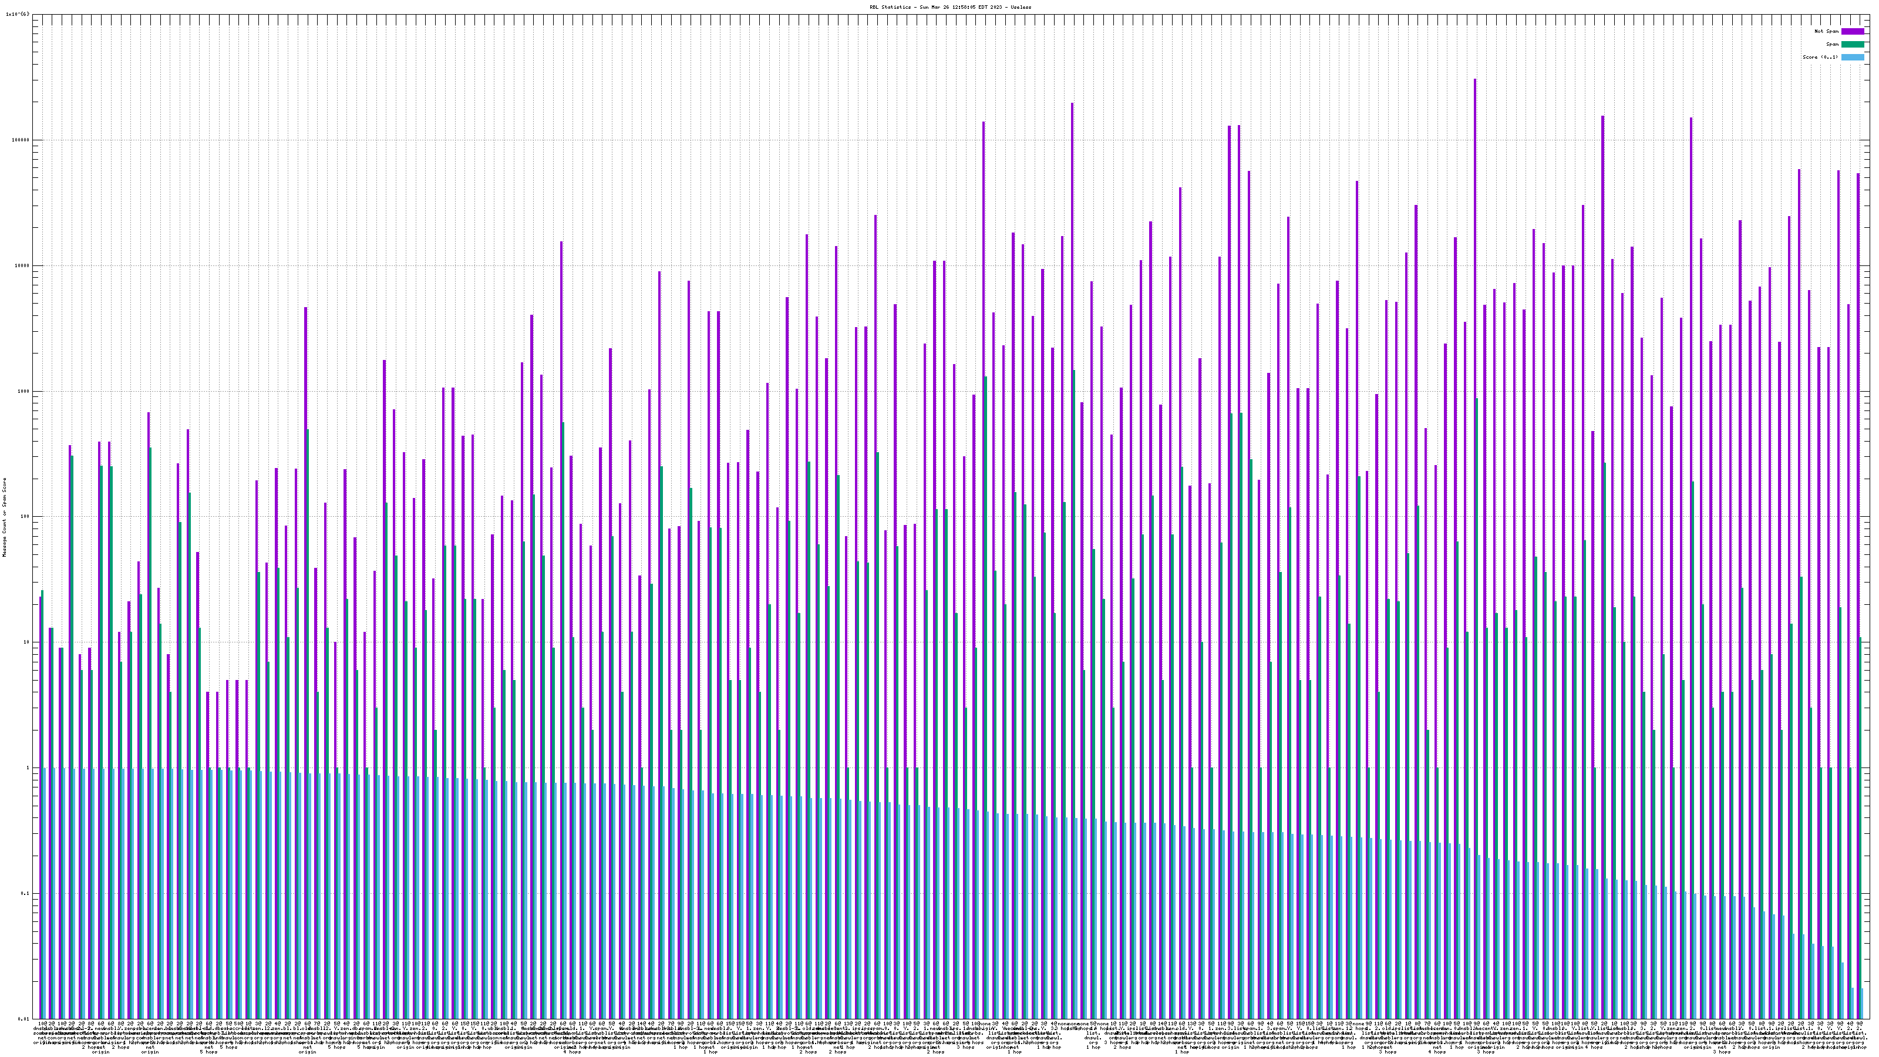Select the 'Score (0..1)' legend label
This screenshot has height=1057, width=1879.
(x=1820, y=57)
